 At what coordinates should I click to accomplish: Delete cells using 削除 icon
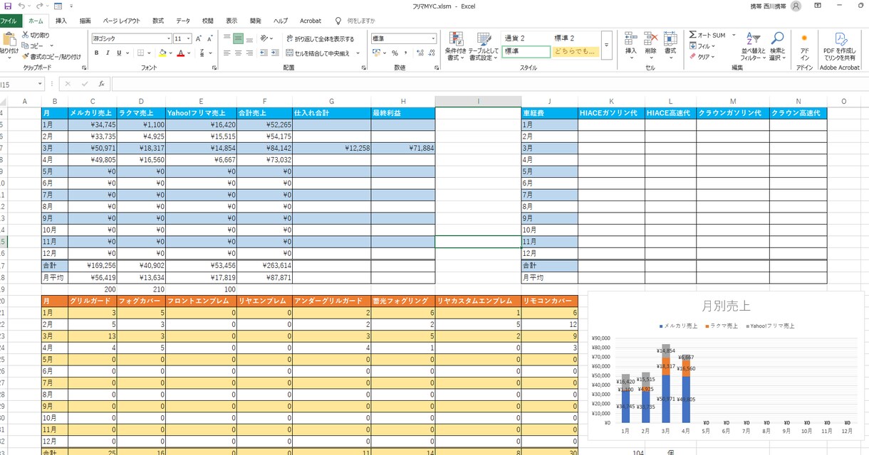pos(650,44)
